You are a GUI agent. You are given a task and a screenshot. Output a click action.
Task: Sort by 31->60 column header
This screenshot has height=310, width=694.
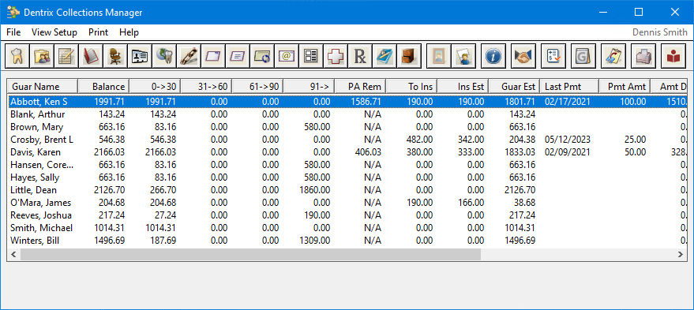pos(207,87)
